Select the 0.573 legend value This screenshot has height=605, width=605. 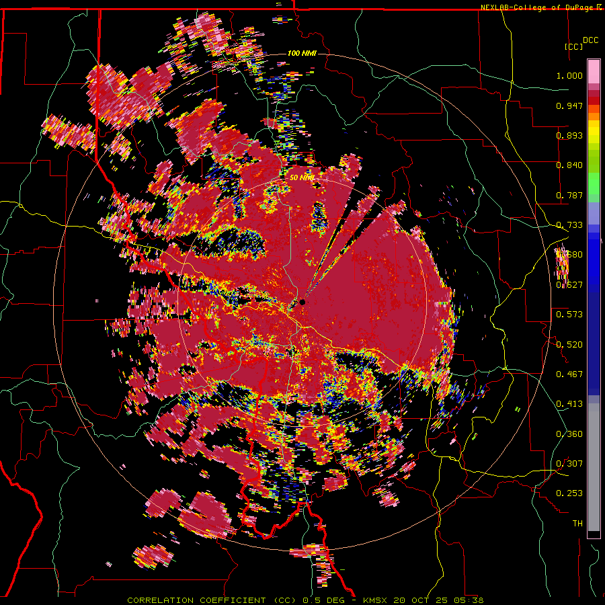click(569, 315)
